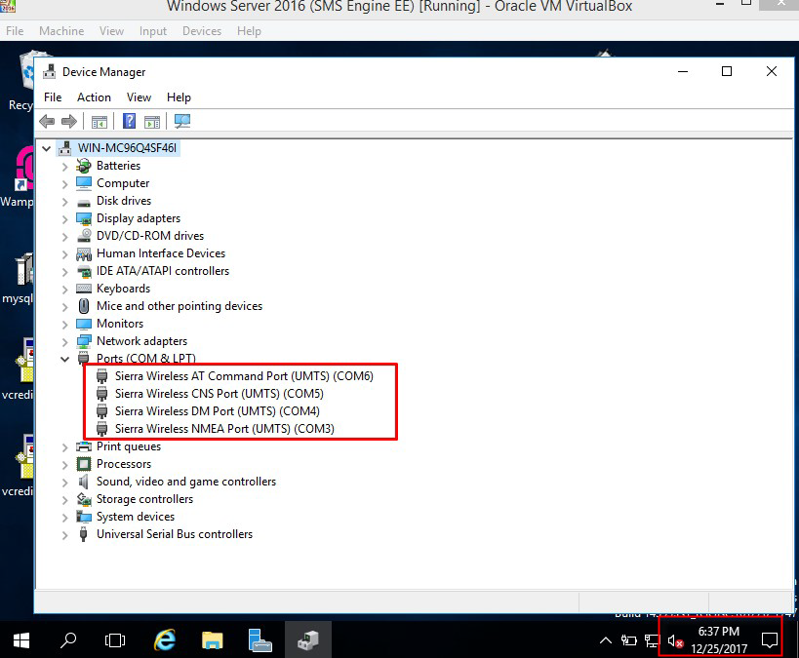Select Sierra Wireless AT Command Port (COM6)
The height and width of the screenshot is (658, 799).
click(x=243, y=375)
